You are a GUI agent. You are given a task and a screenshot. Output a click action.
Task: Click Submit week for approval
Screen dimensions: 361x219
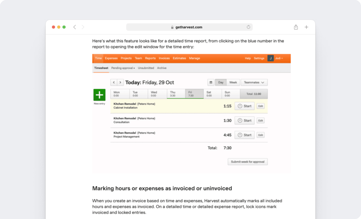tap(247, 162)
